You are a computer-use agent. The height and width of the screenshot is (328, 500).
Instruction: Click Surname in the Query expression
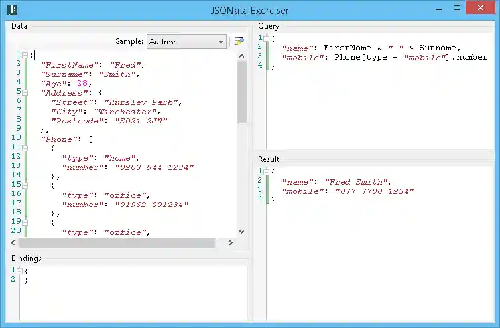438,48
